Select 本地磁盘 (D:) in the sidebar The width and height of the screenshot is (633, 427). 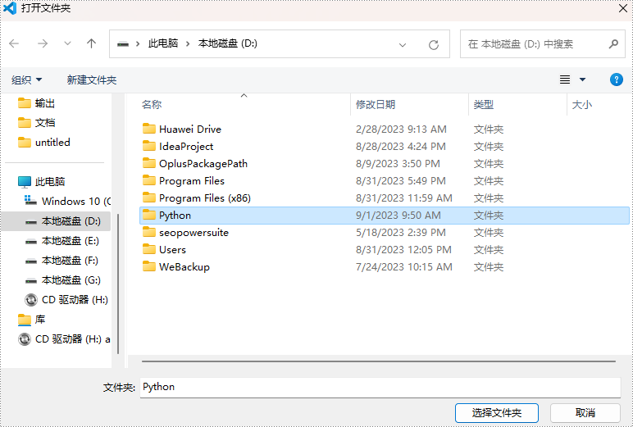click(71, 221)
